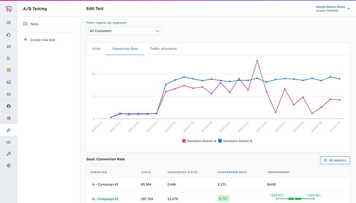
Task: Open the dashboard gauge icon
Action: tap(9, 23)
